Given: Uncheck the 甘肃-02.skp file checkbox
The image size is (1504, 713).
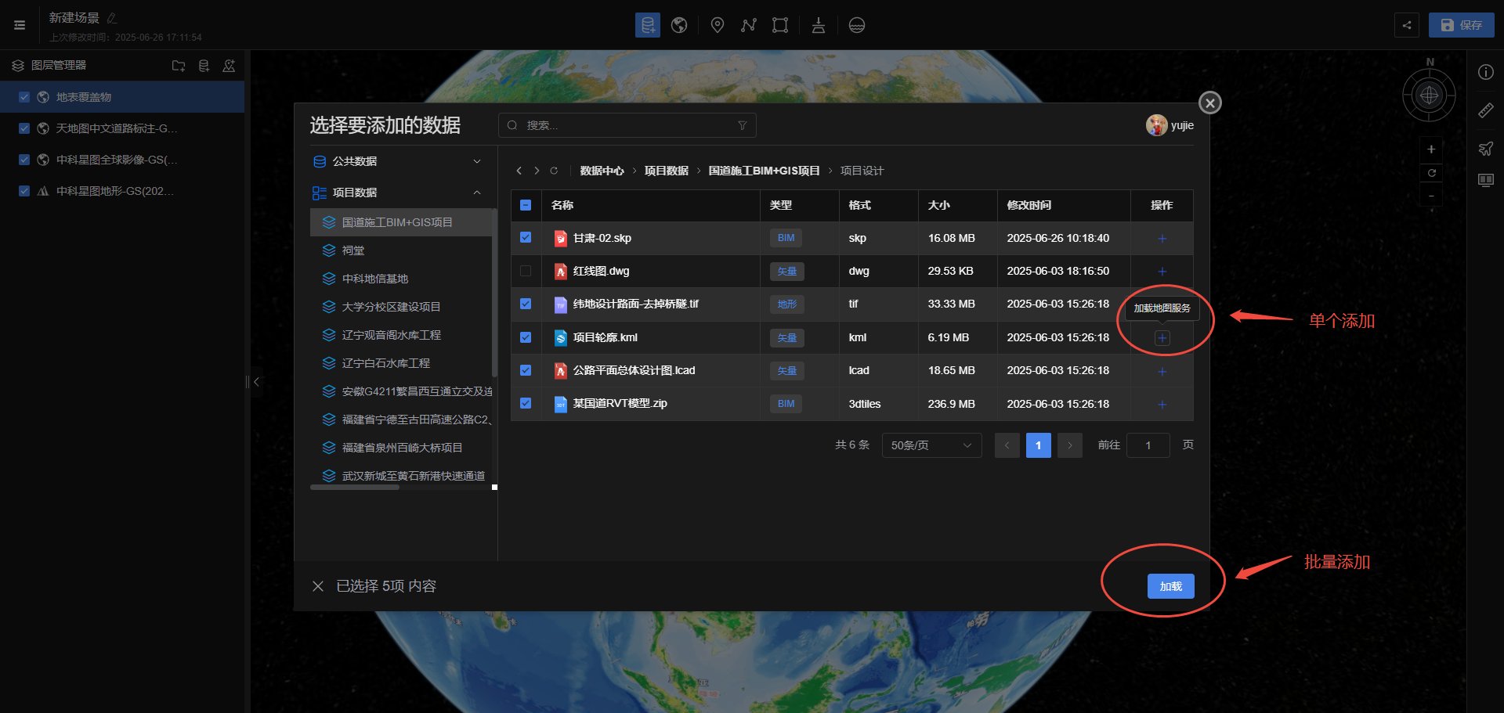Looking at the screenshot, I should (x=526, y=238).
